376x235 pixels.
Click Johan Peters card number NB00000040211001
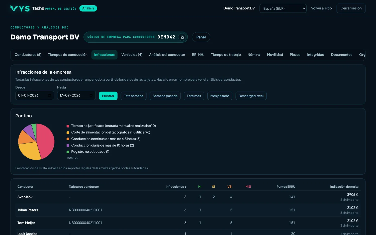(x=85, y=210)
